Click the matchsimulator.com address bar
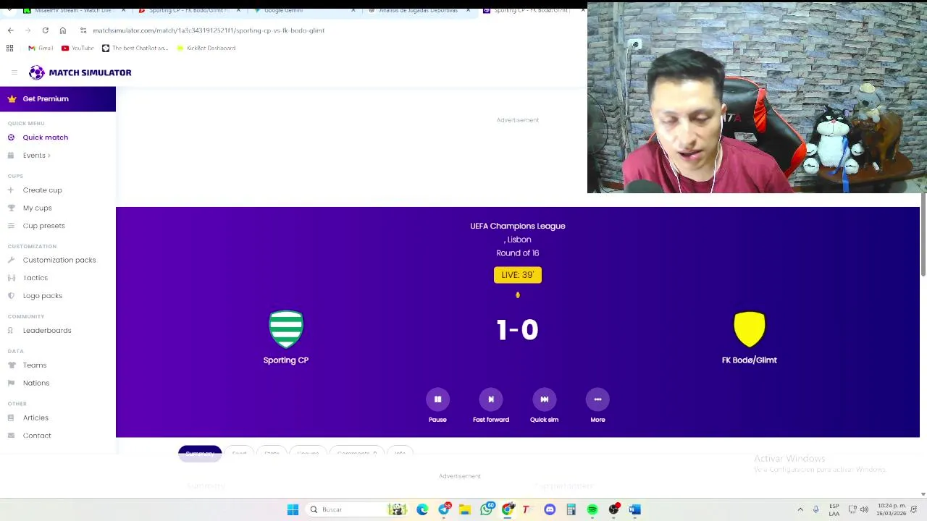Viewport: 927px width, 521px height. click(x=209, y=30)
